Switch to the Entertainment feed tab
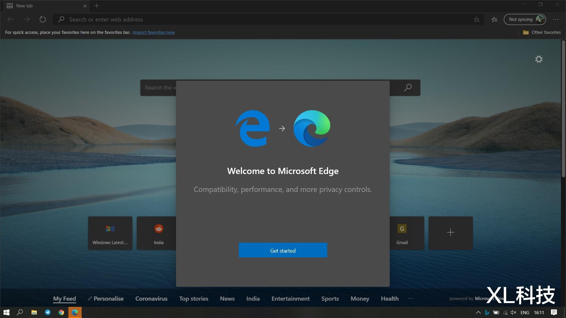The height and width of the screenshot is (318, 566). (290, 299)
